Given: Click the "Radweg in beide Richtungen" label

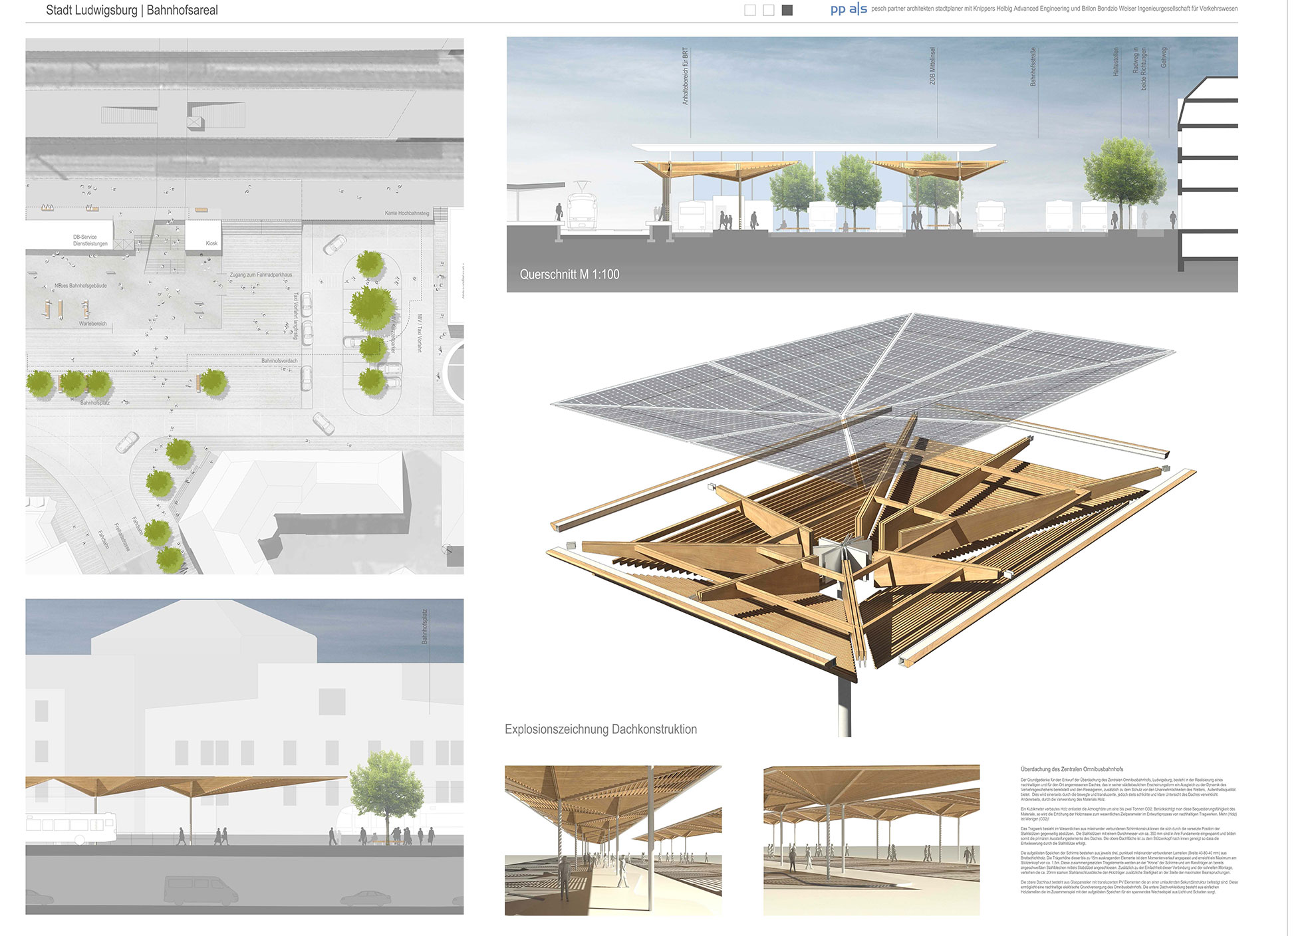Looking at the screenshot, I should click(x=1140, y=68).
